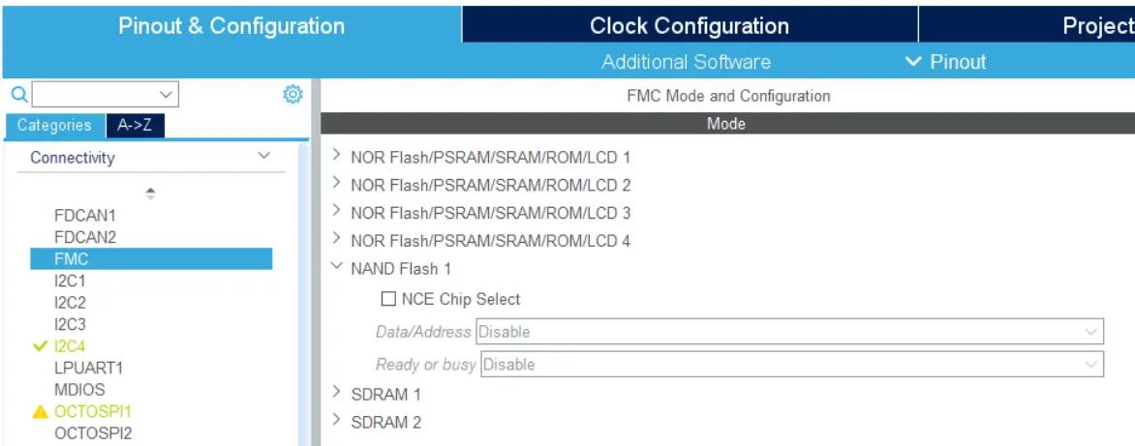
Task: Select LPUART1 in the peripheral list
Action: (88, 368)
